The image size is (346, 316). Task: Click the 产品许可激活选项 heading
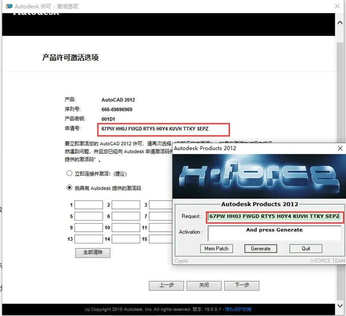pyautogui.click(x=70, y=58)
